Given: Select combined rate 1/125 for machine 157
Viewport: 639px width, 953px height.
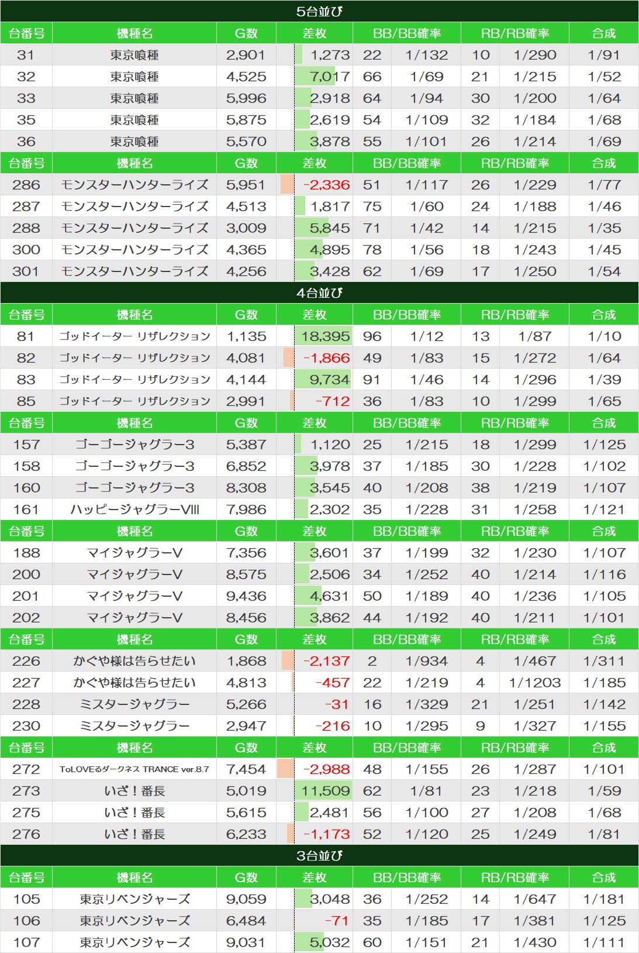Looking at the screenshot, I should click(x=605, y=445).
